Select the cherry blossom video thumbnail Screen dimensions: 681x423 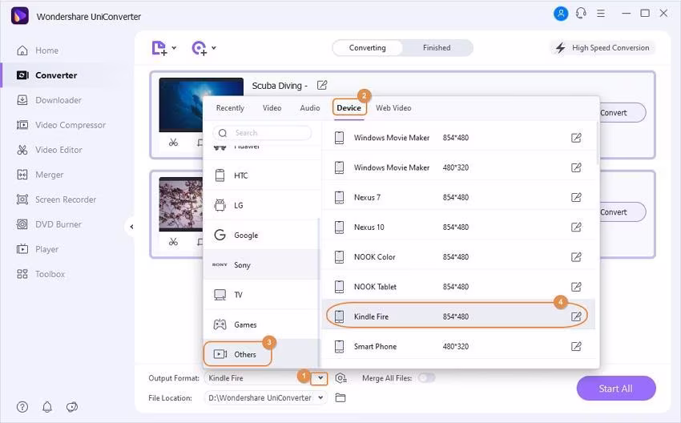coord(181,204)
